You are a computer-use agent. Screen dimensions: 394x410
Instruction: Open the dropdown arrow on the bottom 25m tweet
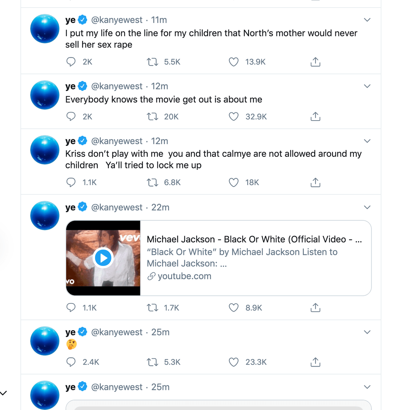click(x=367, y=387)
